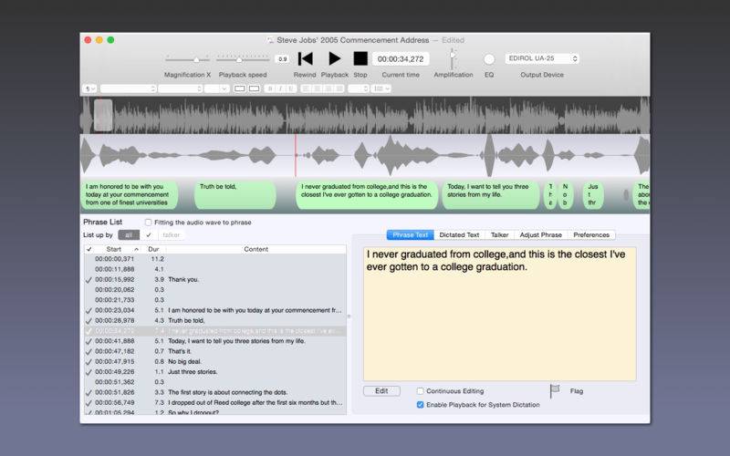Open the line spacing popup

pos(358,88)
